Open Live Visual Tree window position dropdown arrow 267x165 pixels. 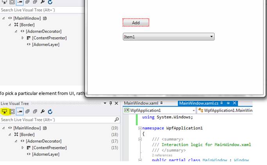coord(105,103)
